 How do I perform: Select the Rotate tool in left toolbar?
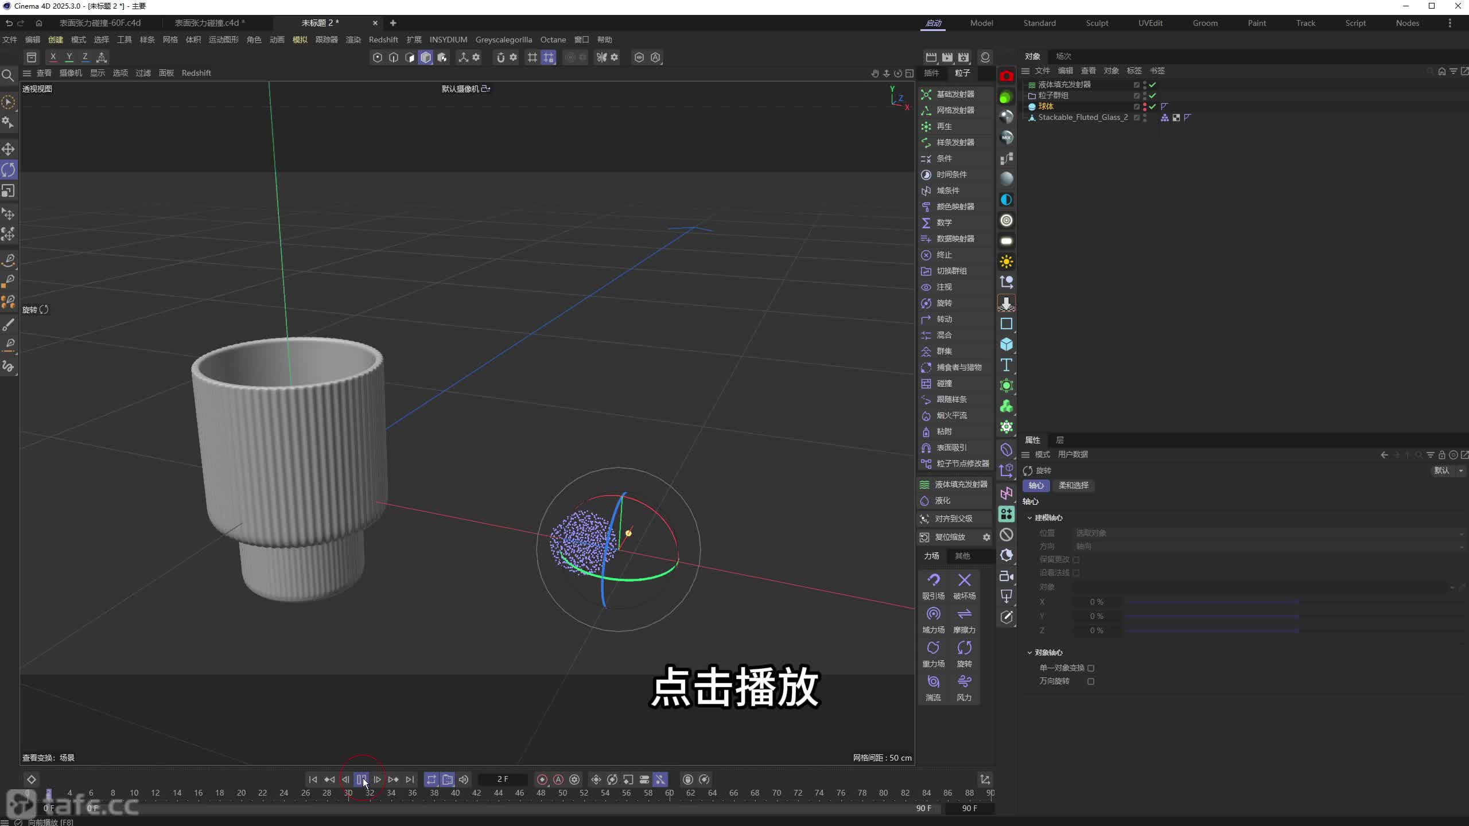click(x=8, y=170)
